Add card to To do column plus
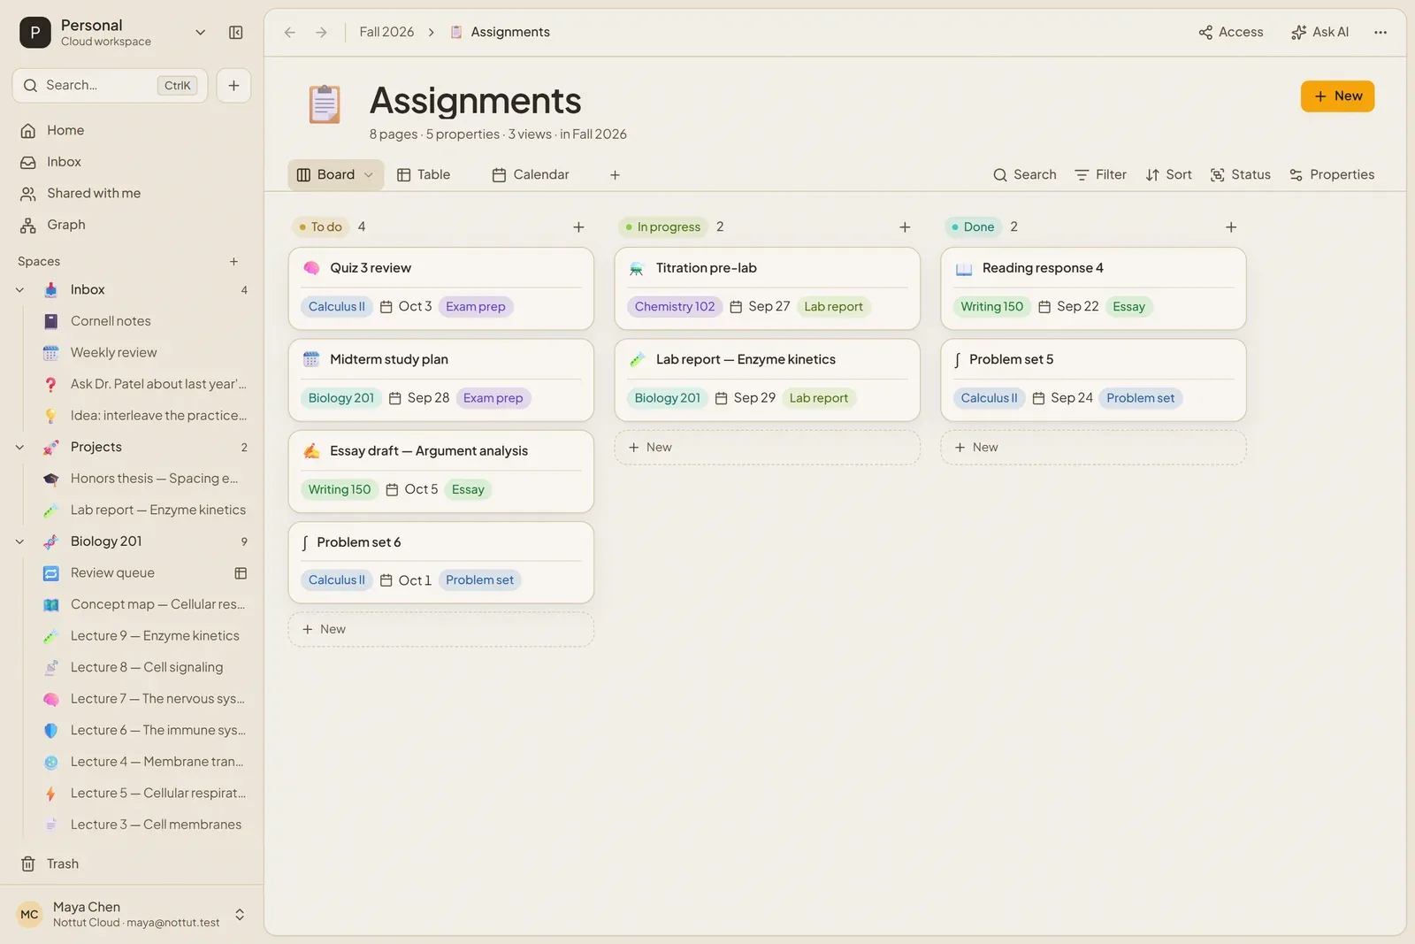Screen dimensions: 1415x944 coord(578,227)
